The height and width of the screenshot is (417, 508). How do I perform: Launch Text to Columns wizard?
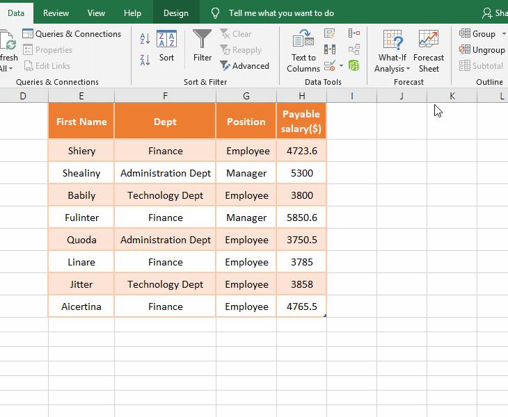point(303,50)
